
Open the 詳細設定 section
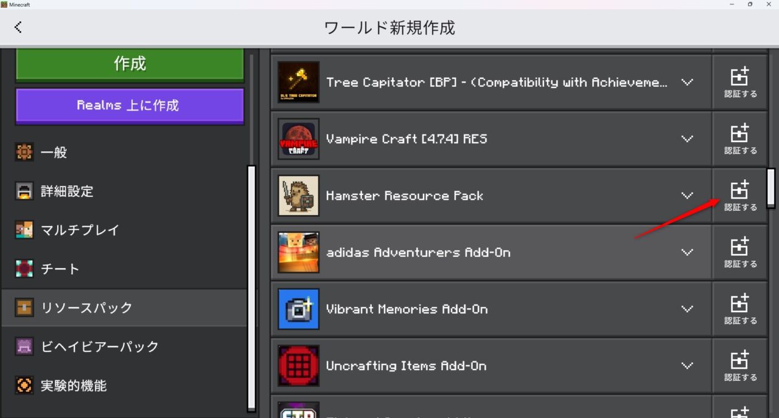[x=124, y=191]
